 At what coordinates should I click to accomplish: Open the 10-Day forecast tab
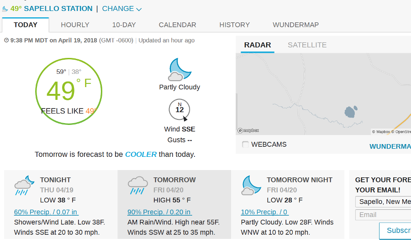coord(124,25)
